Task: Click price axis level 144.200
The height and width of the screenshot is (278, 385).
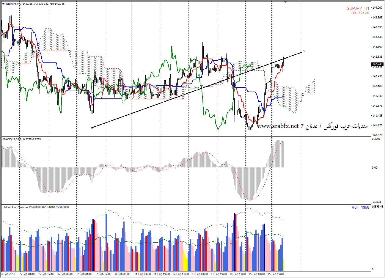Action: [378, 8]
